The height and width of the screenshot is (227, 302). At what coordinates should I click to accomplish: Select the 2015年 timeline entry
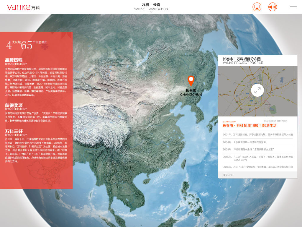point(258,158)
